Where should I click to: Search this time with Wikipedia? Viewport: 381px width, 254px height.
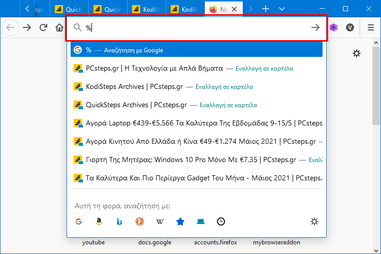pos(160,221)
